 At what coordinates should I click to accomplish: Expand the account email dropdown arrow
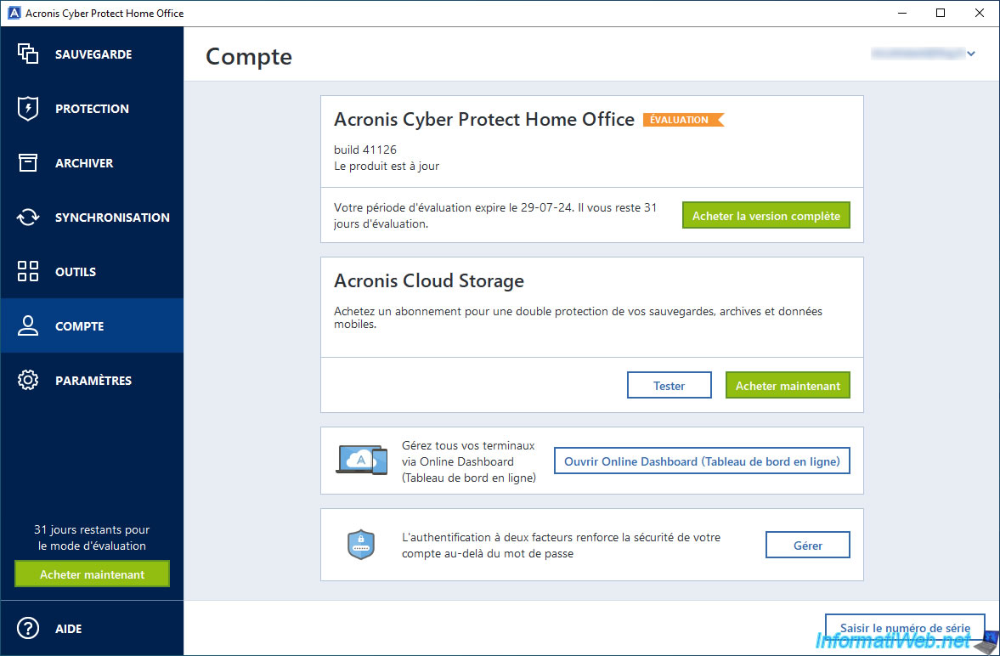970,54
